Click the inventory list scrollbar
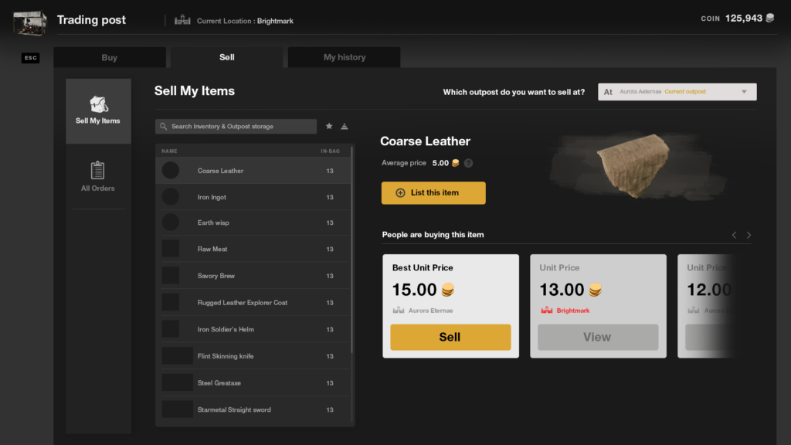This screenshot has height=445, width=791. 352,247
